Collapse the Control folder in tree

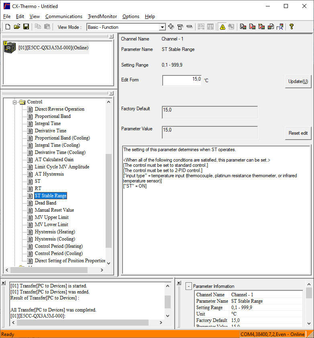(x=14, y=102)
